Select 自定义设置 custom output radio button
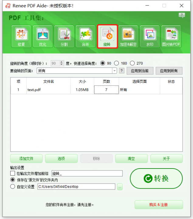Screen dimensions: 193x219 click(13, 187)
